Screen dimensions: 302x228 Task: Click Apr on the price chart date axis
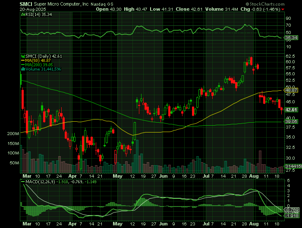coord(72,176)
